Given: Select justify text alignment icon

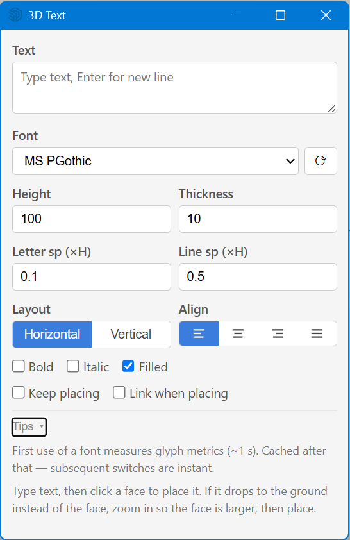Looking at the screenshot, I should coord(317,333).
